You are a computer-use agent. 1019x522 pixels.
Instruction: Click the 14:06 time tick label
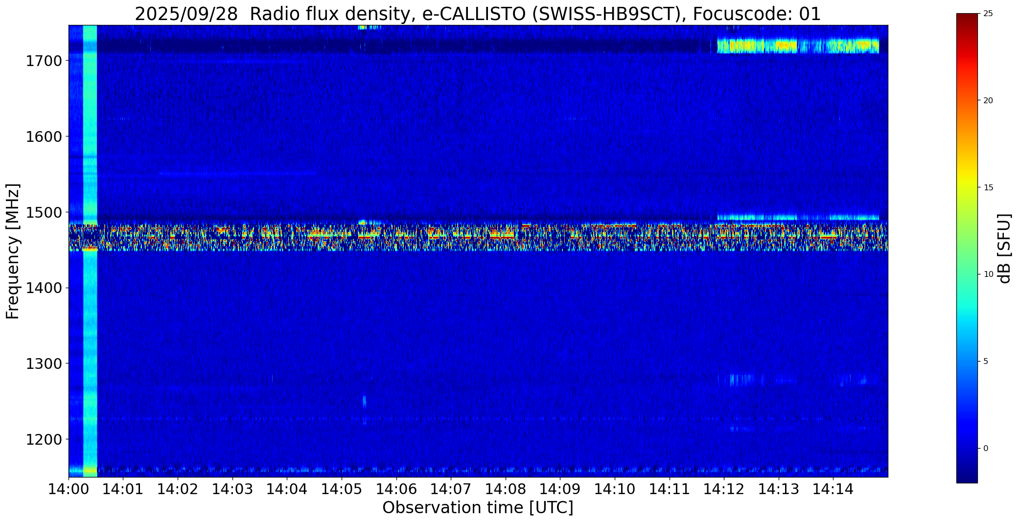396,489
